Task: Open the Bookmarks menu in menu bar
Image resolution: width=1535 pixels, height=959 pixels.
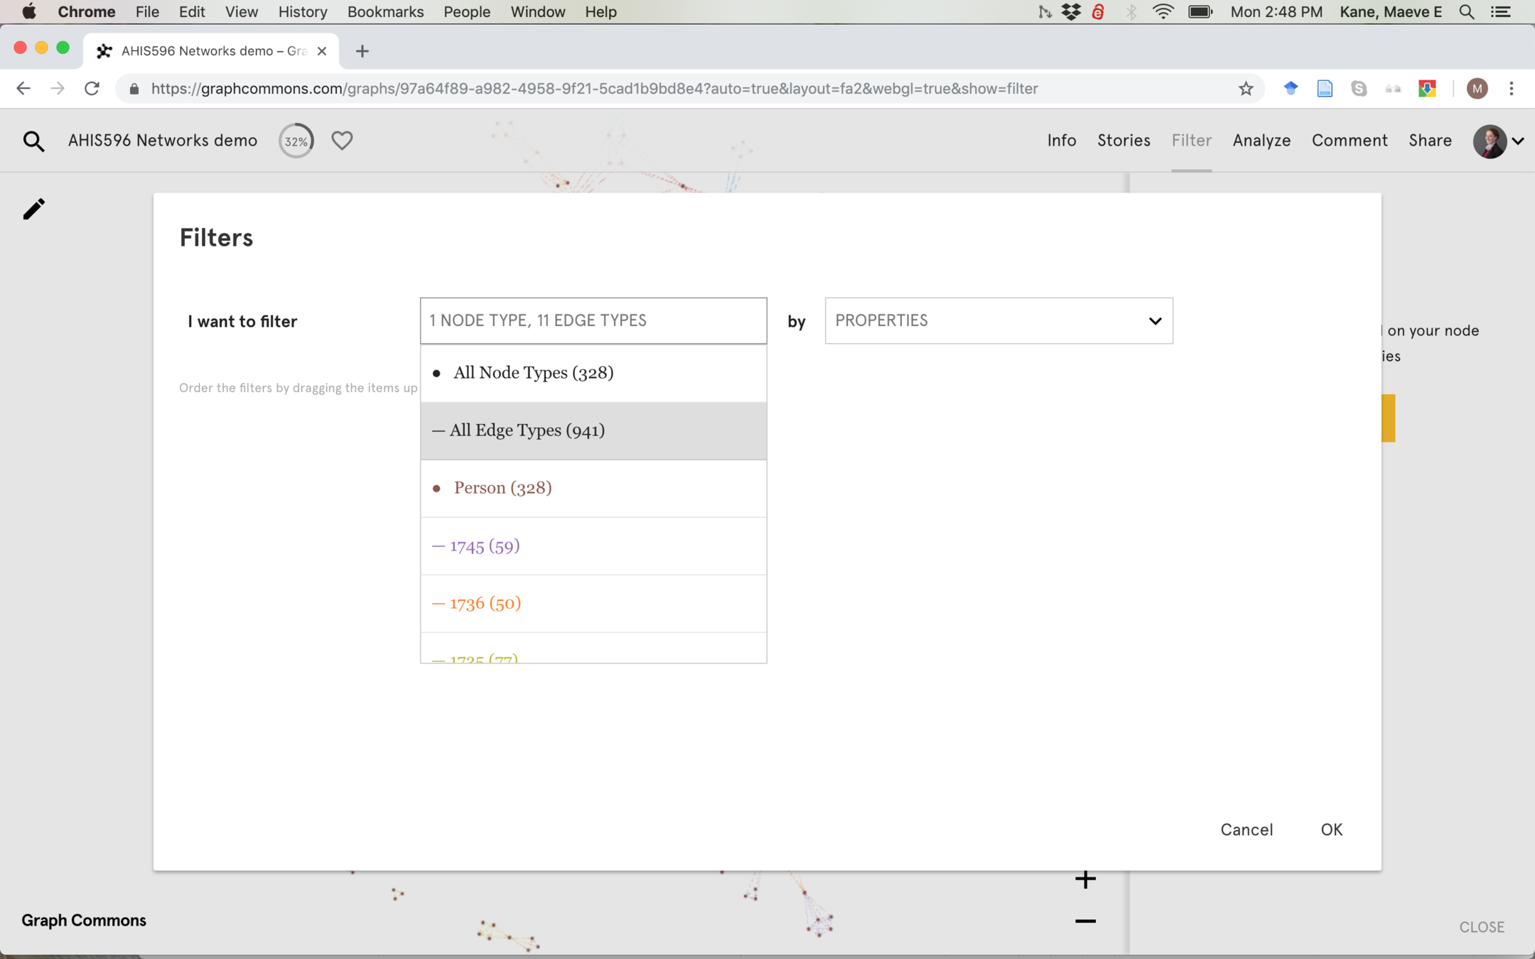Action: click(x=385, y=11)
